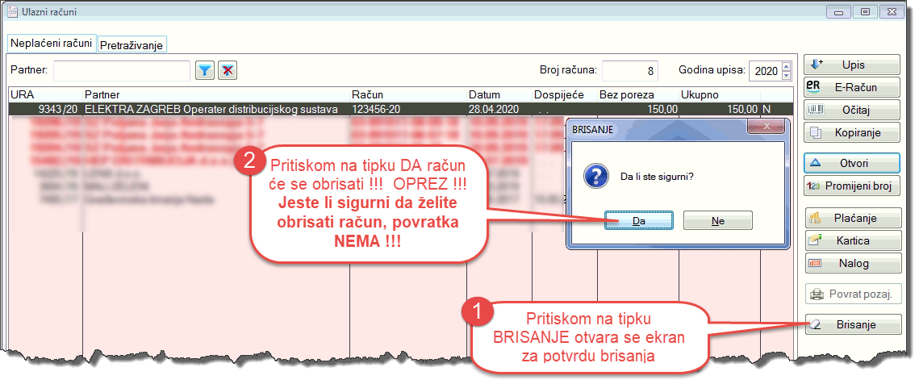This screenshot has width=919, height=384.
Task: Click the Partner input field
Action: [x=121, y=71]
